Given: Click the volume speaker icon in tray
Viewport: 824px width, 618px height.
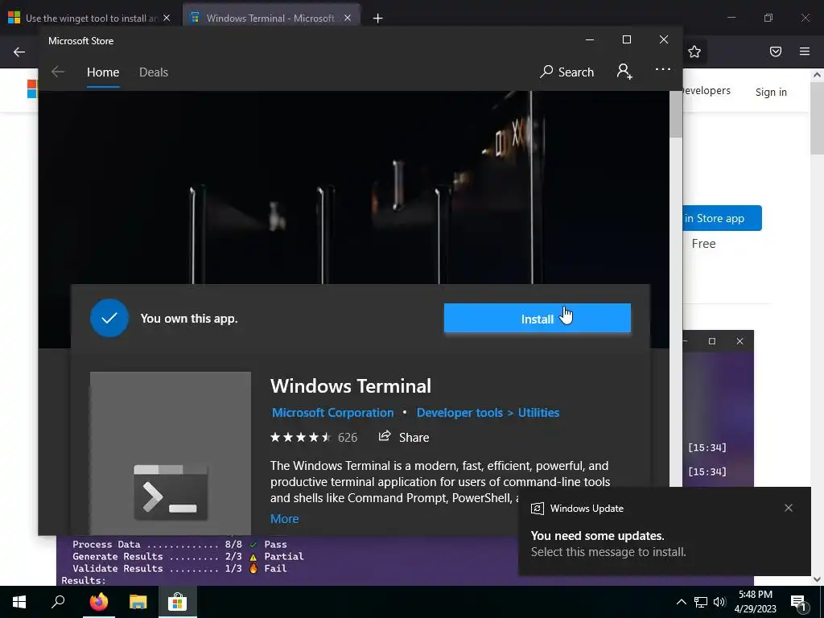Looking at the screenshot, I should [x=719, y=602].
